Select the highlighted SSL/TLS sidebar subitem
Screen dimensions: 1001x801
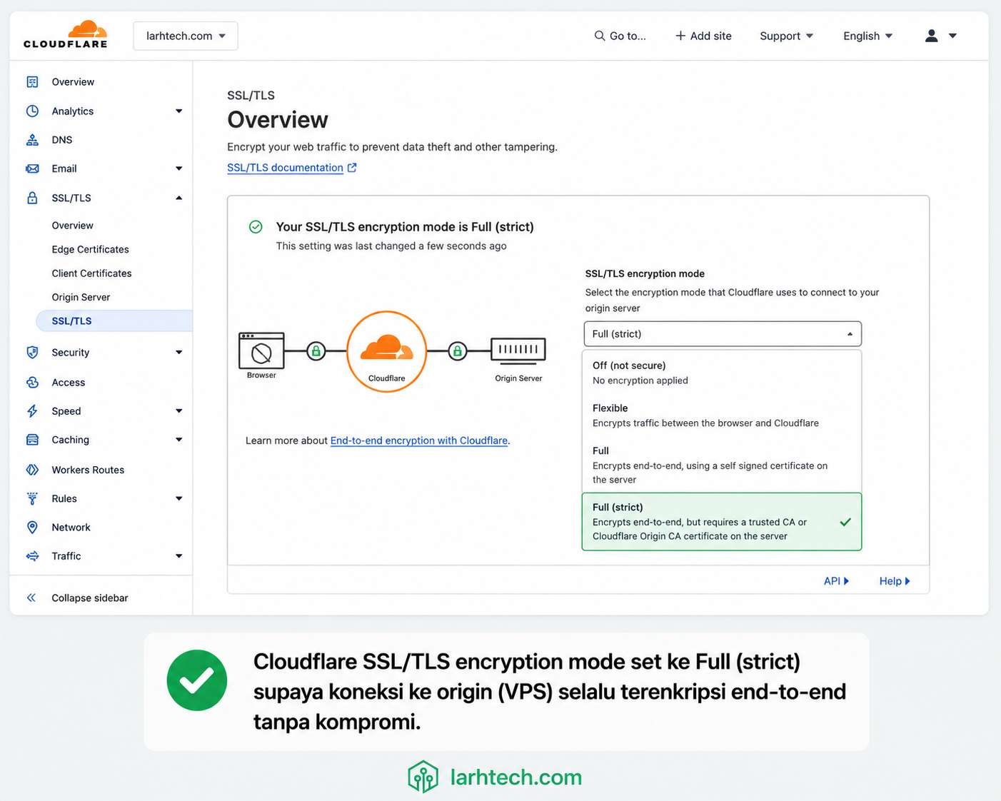point(114,321)
